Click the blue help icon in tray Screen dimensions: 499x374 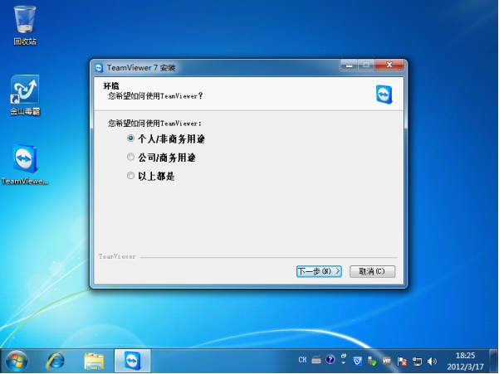click(330, 360)
